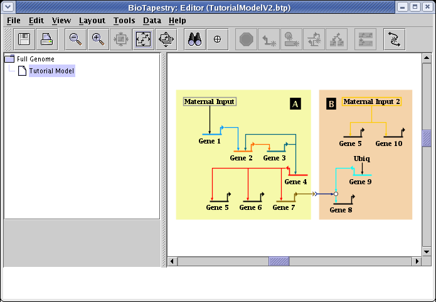Click the Print icon in toolbar
436x302 pixels.
(x=47, y=39)
